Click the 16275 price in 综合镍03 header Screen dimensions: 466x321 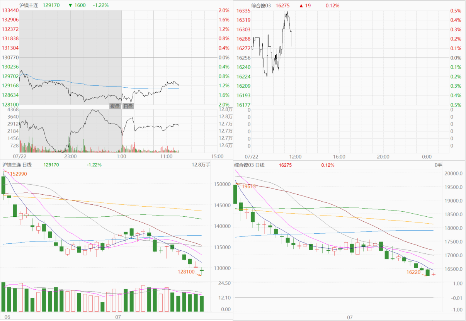pos(282,5)
